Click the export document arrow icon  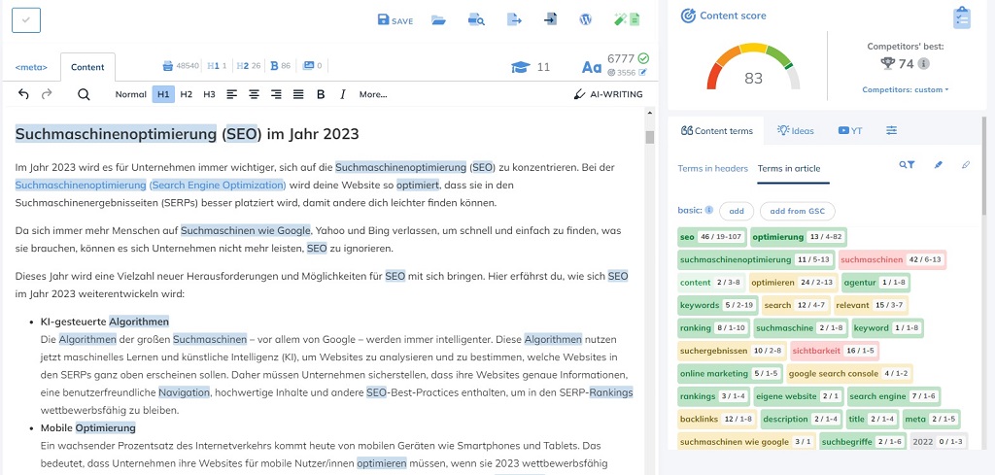click(514, 20)
